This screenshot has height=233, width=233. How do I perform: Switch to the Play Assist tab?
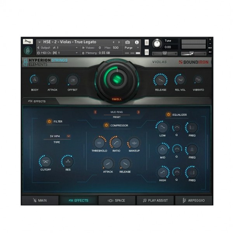[x=155, y=200]
